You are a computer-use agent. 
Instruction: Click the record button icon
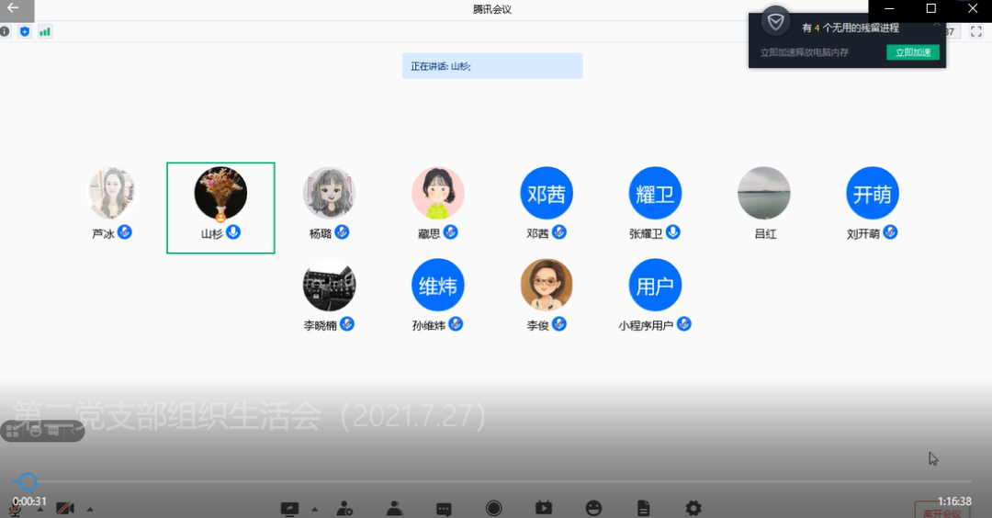[494, 508]
